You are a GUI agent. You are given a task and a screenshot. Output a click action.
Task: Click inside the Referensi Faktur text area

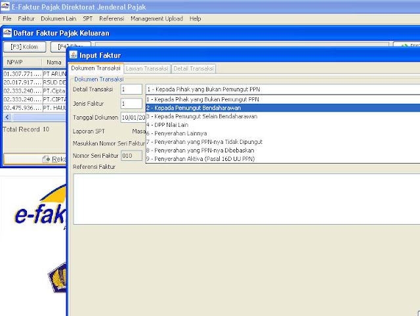tap(247, 199)
